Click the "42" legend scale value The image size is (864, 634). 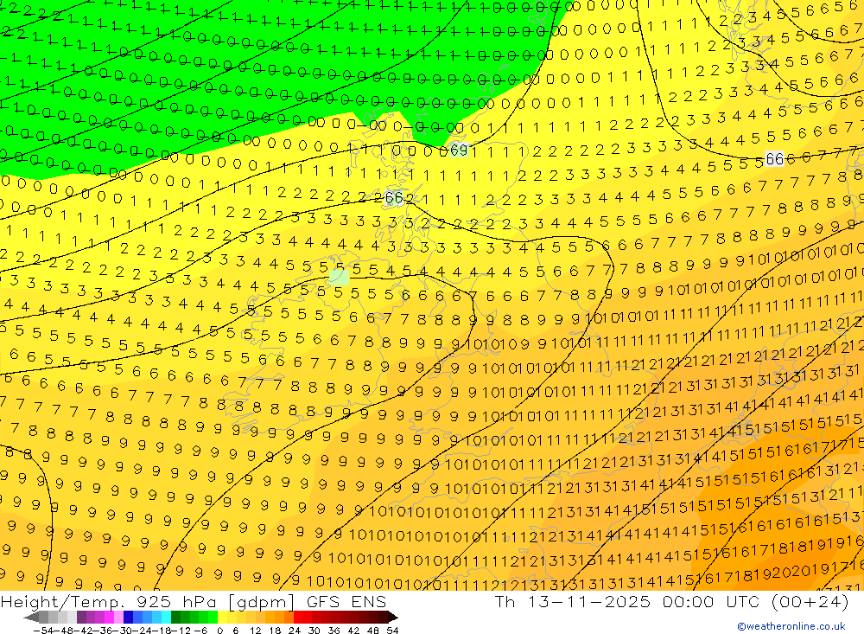353,631
